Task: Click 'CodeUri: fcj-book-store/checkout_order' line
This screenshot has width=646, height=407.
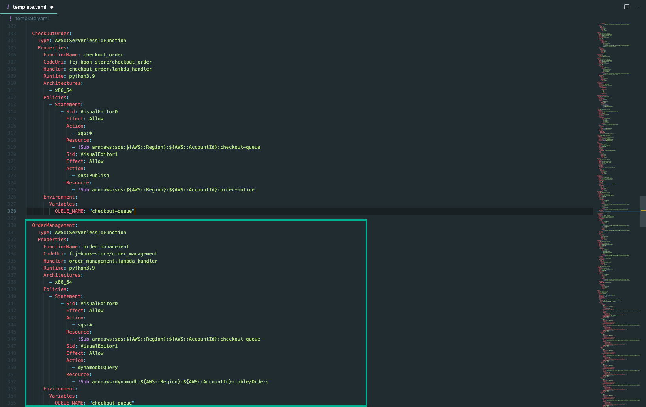Action: 97,62
